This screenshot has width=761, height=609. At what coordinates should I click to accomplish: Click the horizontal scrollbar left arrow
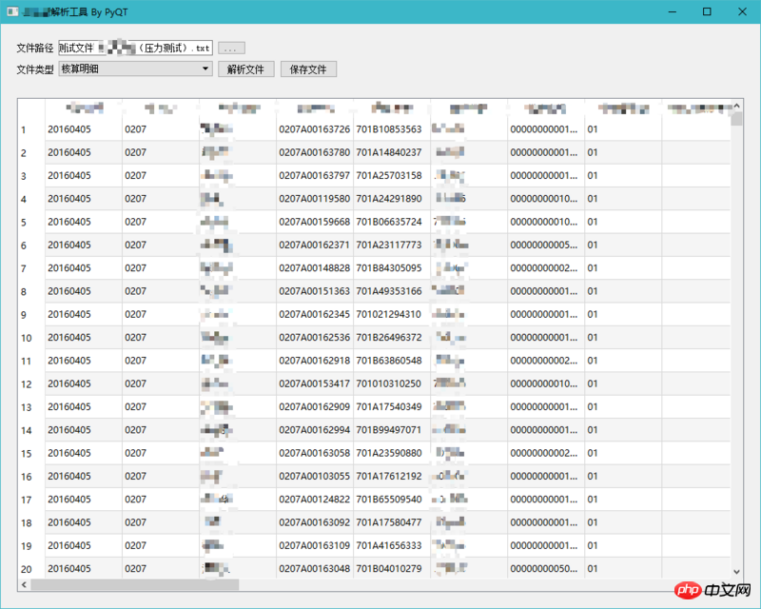(x=24, y=584)
